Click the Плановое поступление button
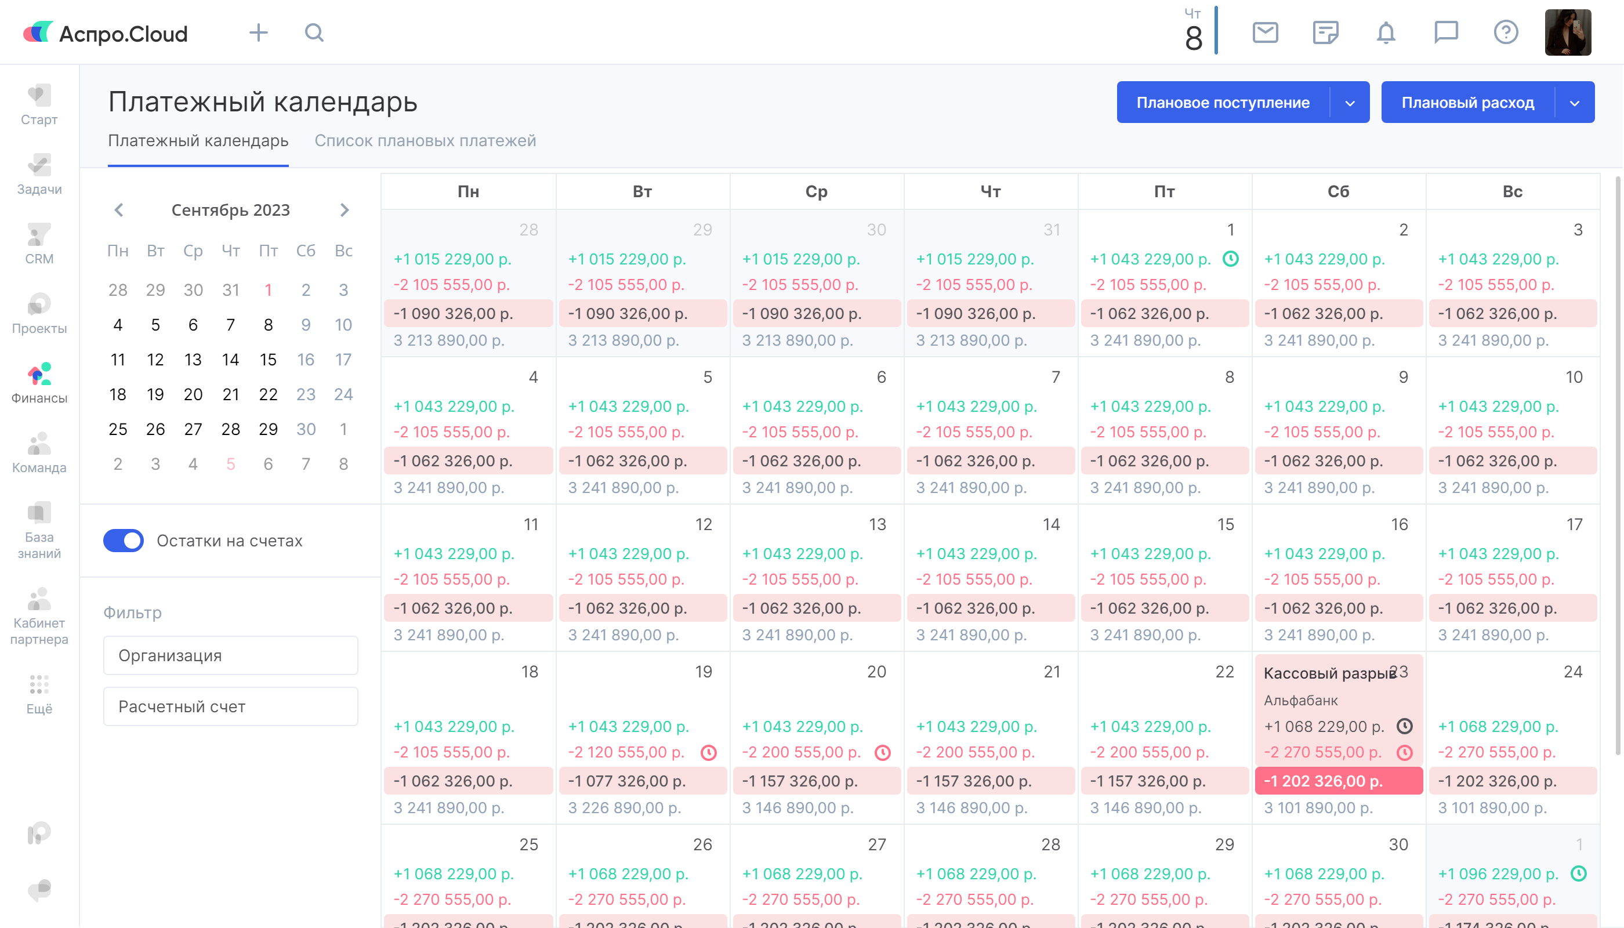This screenshot has width=1624, height=928. click(1223, 103)
